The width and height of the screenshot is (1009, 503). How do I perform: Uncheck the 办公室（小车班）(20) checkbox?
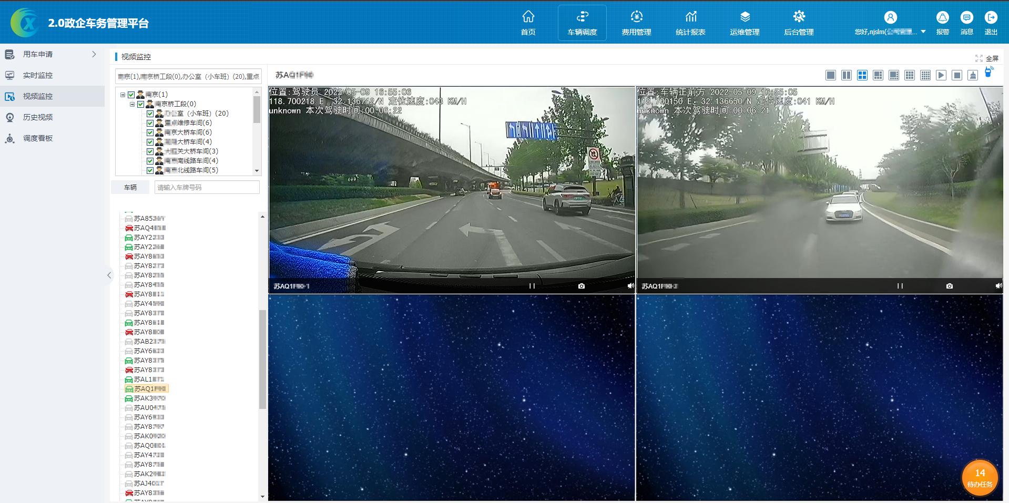(x=150, y=114)
